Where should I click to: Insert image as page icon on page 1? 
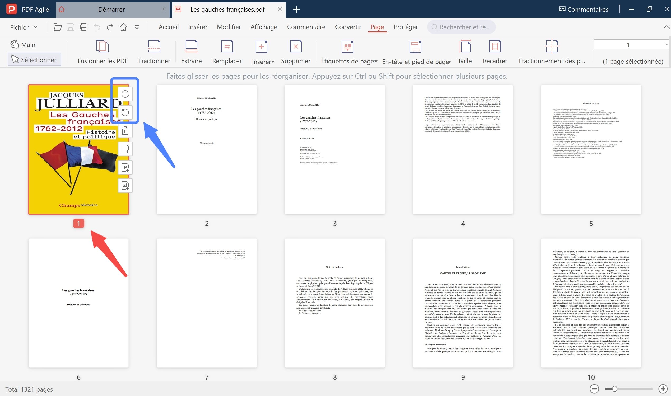tap(125, 185)
